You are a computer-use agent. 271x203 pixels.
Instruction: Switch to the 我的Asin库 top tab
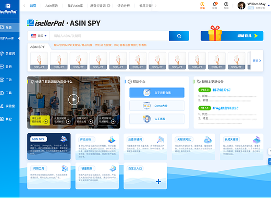75,6
